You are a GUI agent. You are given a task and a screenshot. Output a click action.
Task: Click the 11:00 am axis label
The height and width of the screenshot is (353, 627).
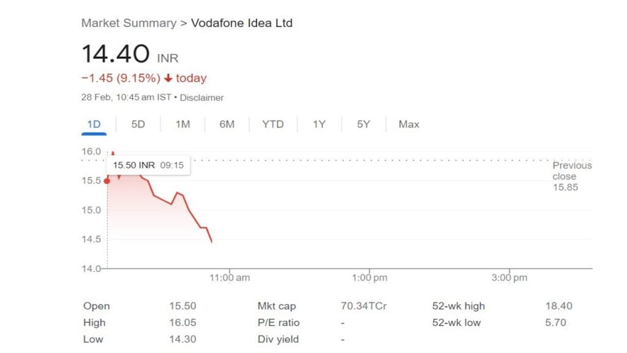click(230, 278)
